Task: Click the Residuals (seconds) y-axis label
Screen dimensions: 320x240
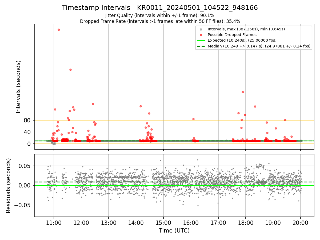Action: [x=9, y=186]
